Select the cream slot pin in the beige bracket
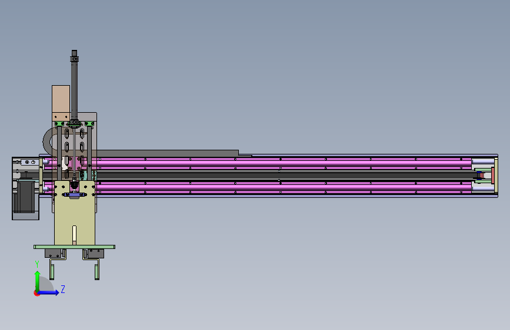Image resolution: width=510 pixels, height=330 pixels. tap(74, 234)
